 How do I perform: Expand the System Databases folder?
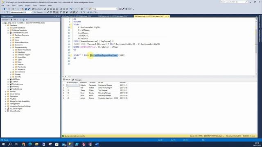(8, 28)
